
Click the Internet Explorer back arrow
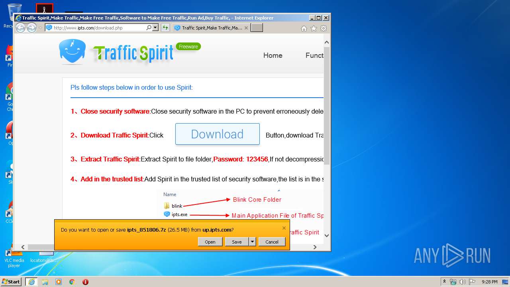pyautogui.click(x=20, y=28)
